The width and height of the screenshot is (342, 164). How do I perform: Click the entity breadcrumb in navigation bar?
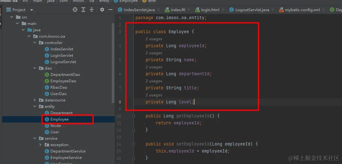click(x=103, y=1)
